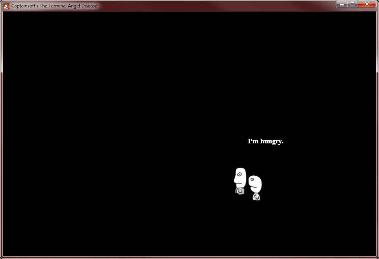379x259 pixels.
Task: Click the shorter round-headed character
Action: coord(255,188)
